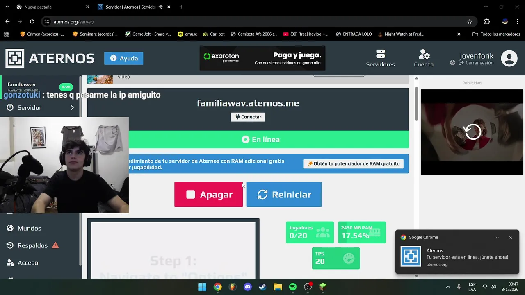
Task: Open the Chrome profile avatar
Action: tap(505, 22)
